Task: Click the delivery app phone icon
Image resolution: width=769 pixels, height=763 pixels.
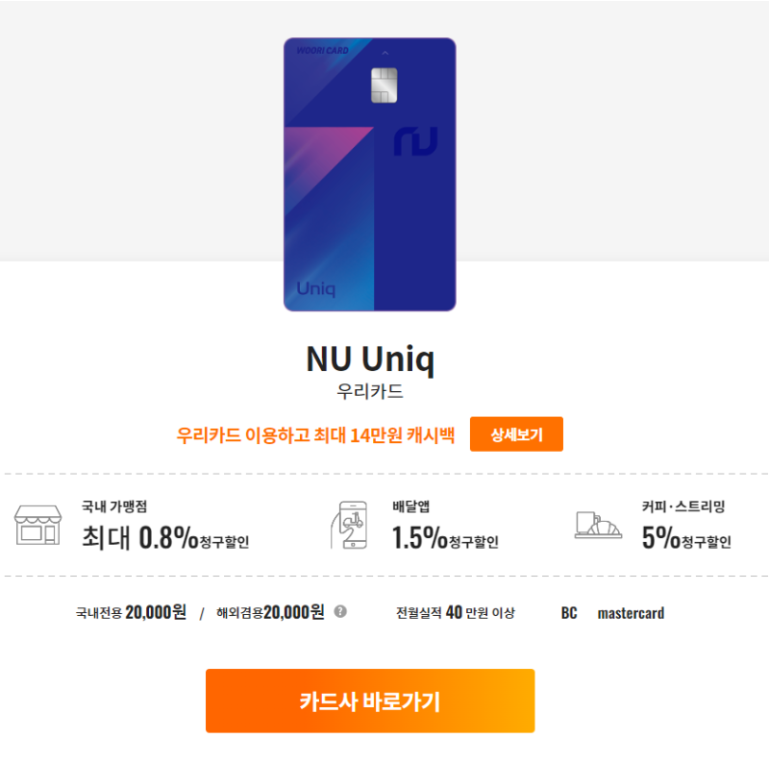Action: pos(349,525)
